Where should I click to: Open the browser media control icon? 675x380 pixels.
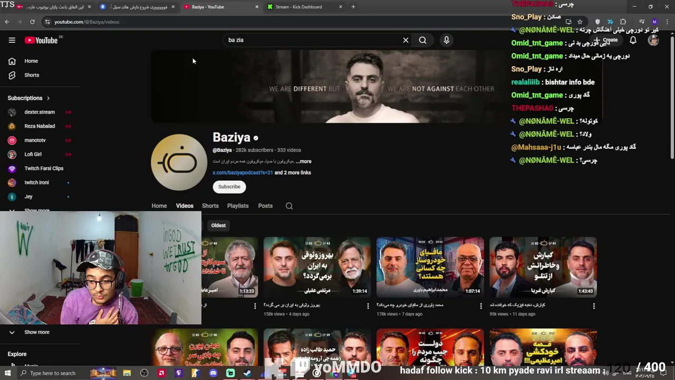click(x=642, y=22)
